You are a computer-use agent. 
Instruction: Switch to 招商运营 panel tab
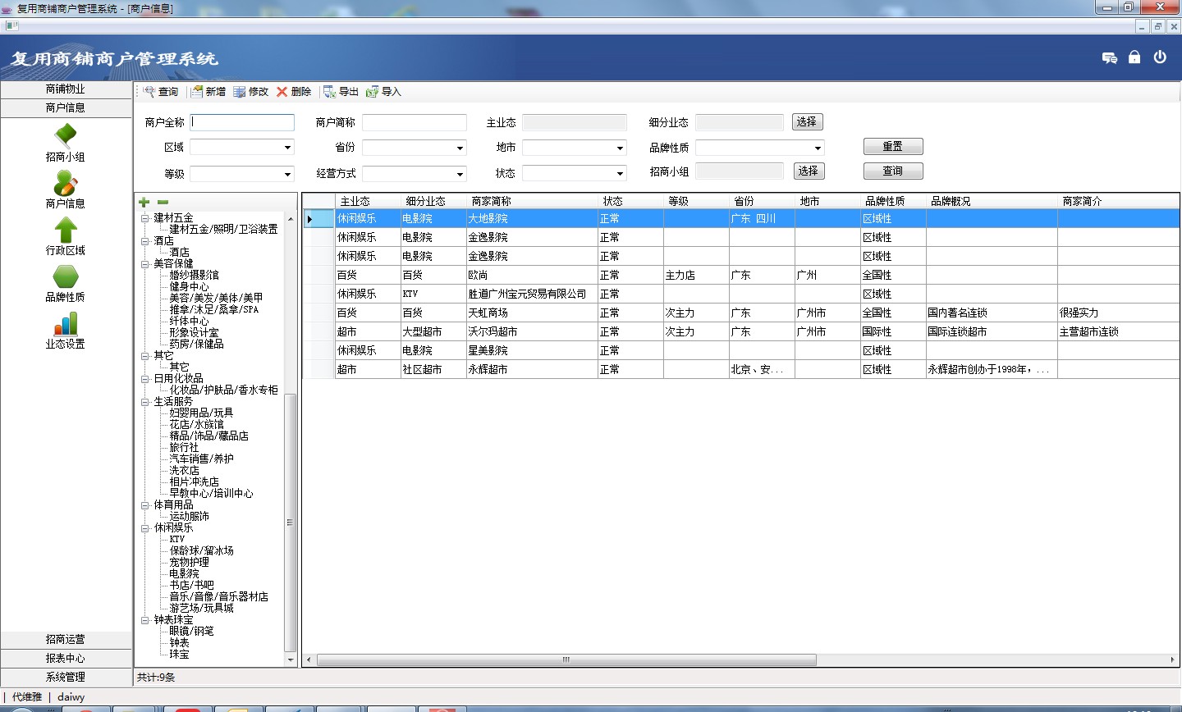tap(66, 639)
